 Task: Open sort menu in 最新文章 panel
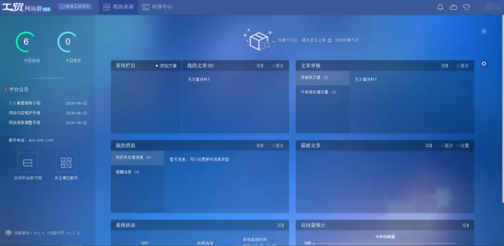coord(429,146)
